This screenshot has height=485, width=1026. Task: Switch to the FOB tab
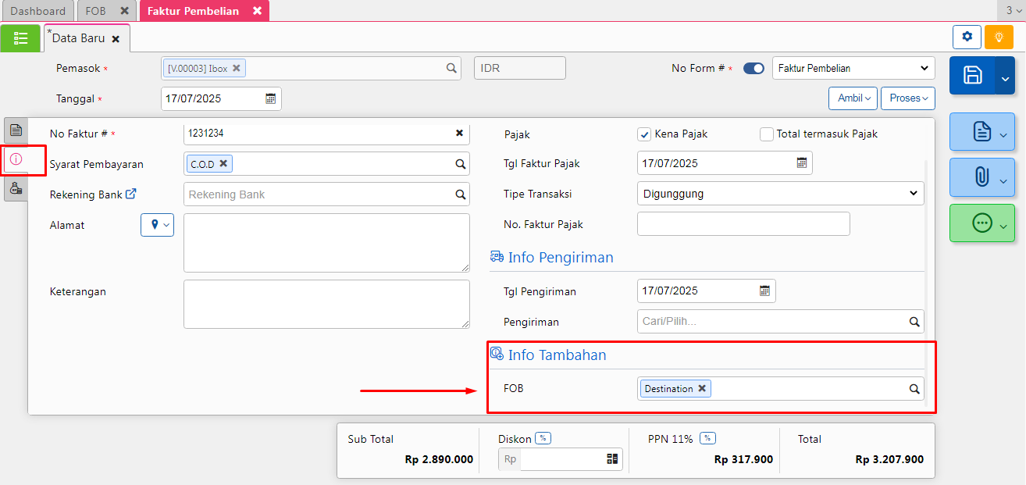coord(95,11)
